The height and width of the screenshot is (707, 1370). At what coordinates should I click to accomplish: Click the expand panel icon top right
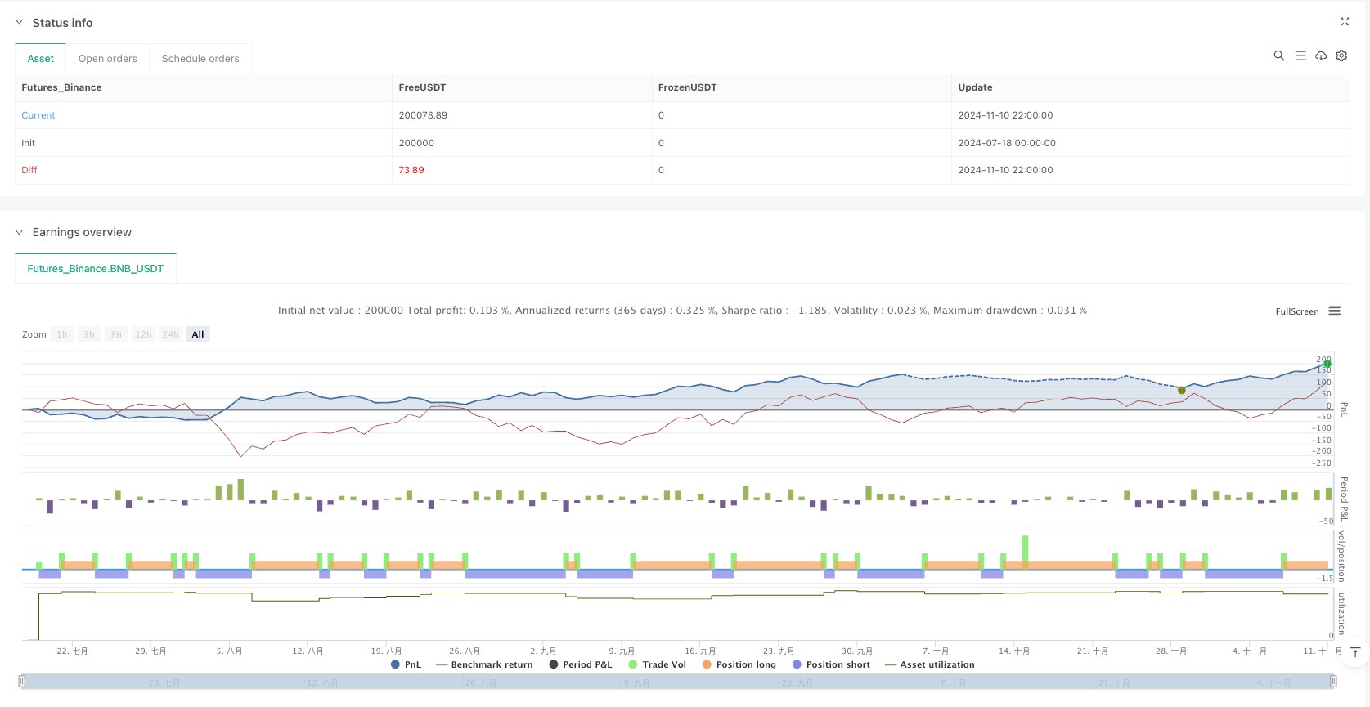(x=1345, y=22)
